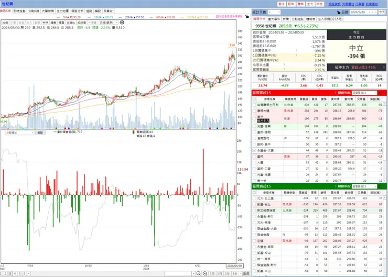
Task: Toggle the lock icon above the K-line chart
Action: click(x=247, y=17)
